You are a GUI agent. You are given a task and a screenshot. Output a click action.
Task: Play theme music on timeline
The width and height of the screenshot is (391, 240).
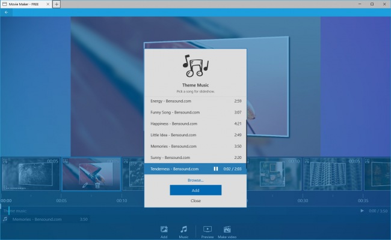[362, 211]
